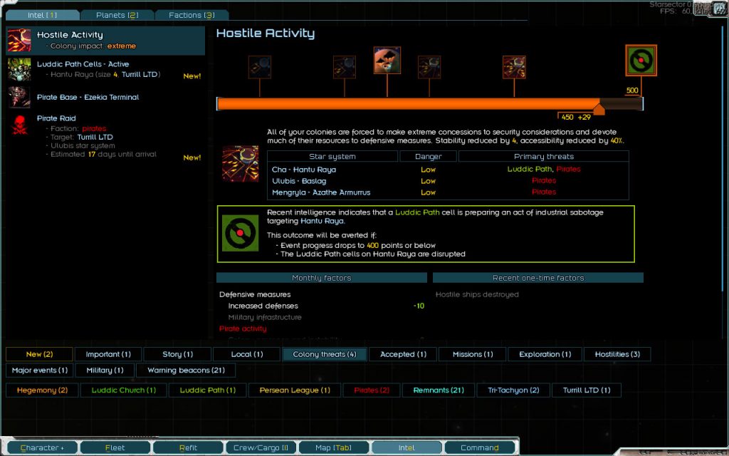This screenshot has width=729, height=456.
Task: Open the Map (Tab) screen
Action: click(333, 447)
